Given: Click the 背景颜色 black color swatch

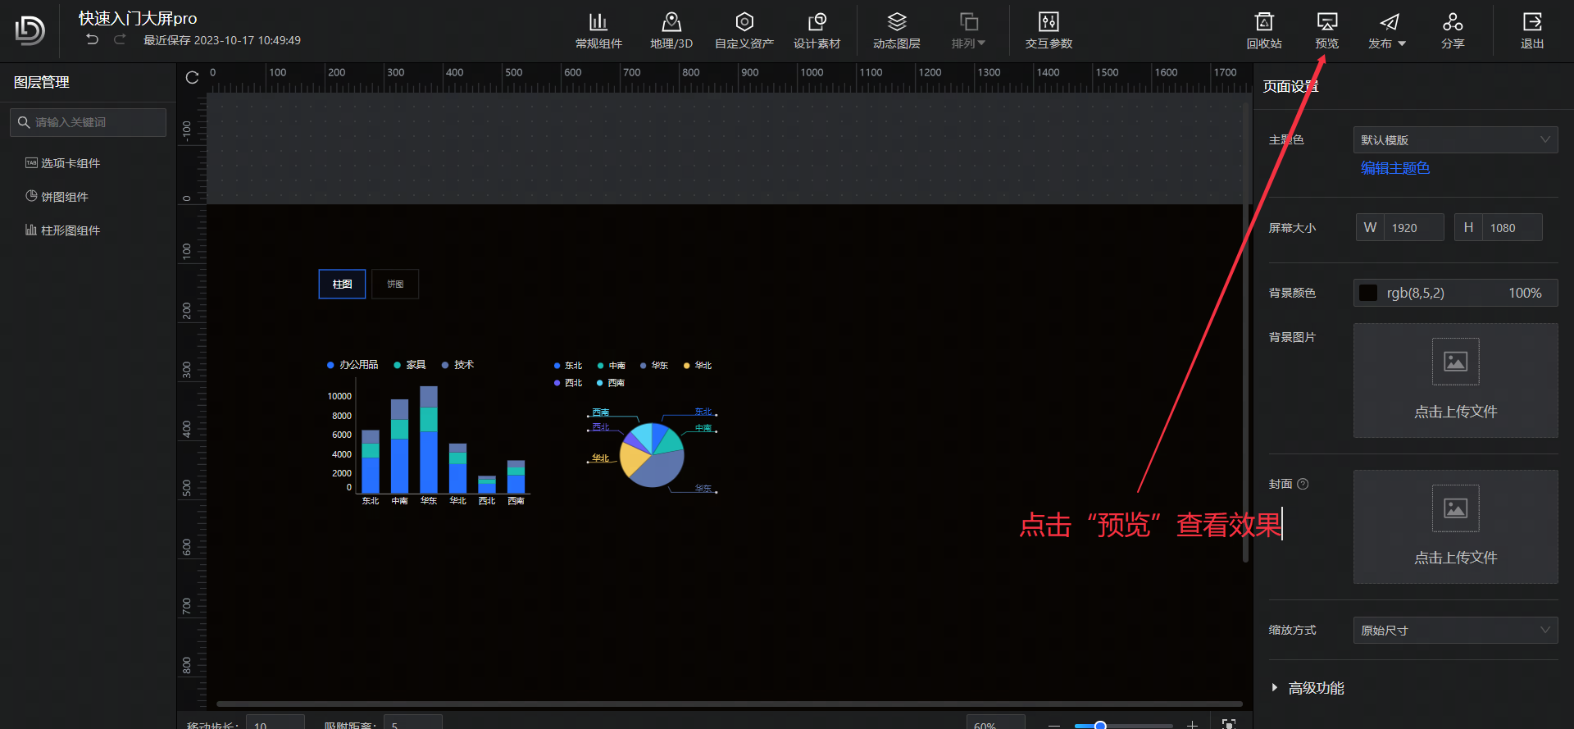Looking at the screenshot, I should (x=1368, y=293).
